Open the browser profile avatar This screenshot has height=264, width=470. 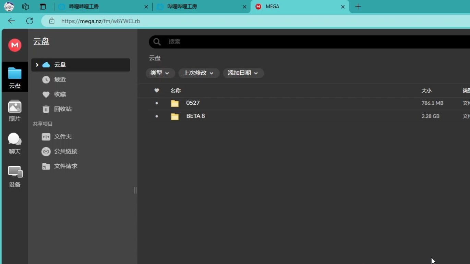(9, 7)
